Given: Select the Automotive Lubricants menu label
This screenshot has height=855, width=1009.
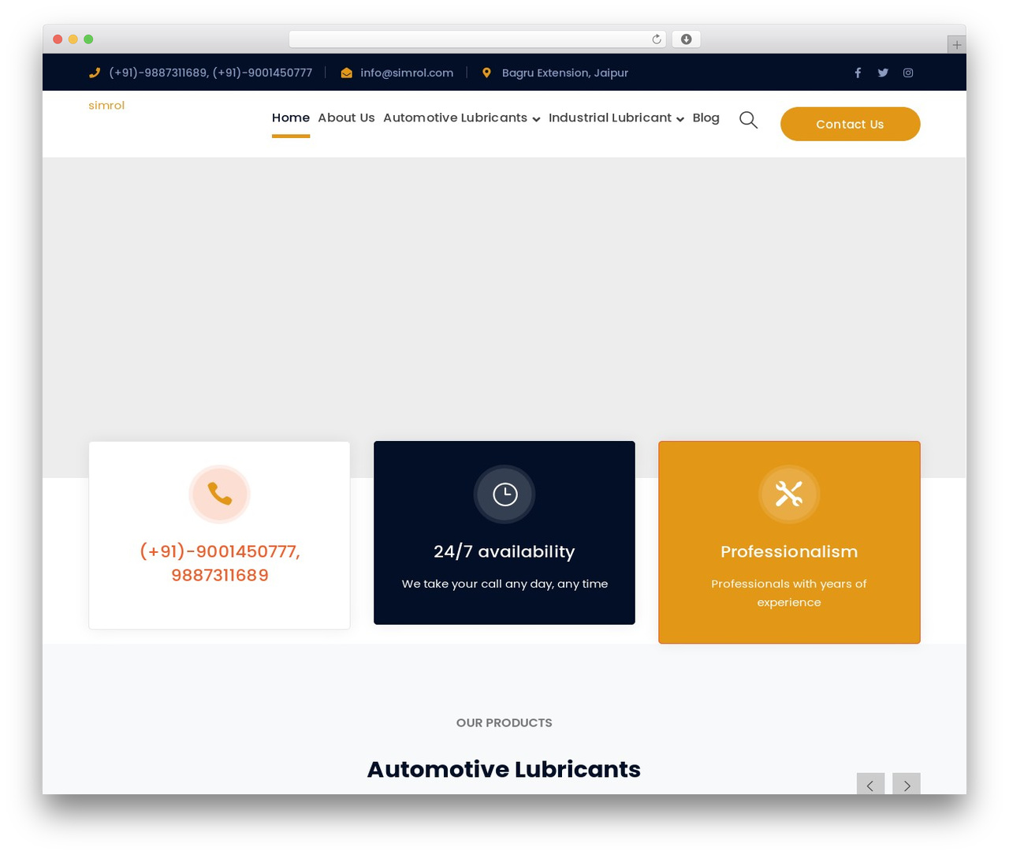Looking at the screenshot, I should tap(455, 118).
